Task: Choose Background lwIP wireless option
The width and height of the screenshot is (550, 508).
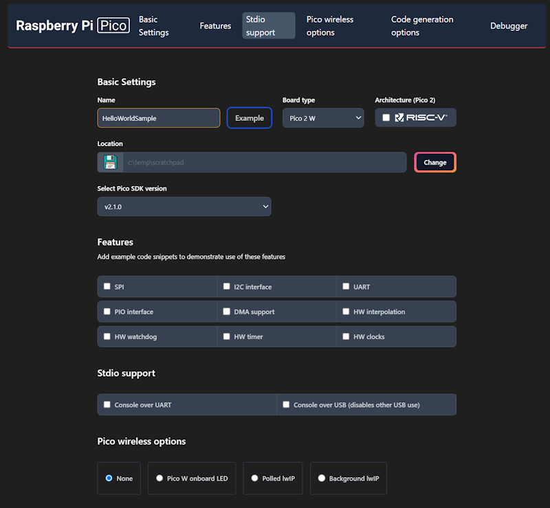Action: coord(321,478)
